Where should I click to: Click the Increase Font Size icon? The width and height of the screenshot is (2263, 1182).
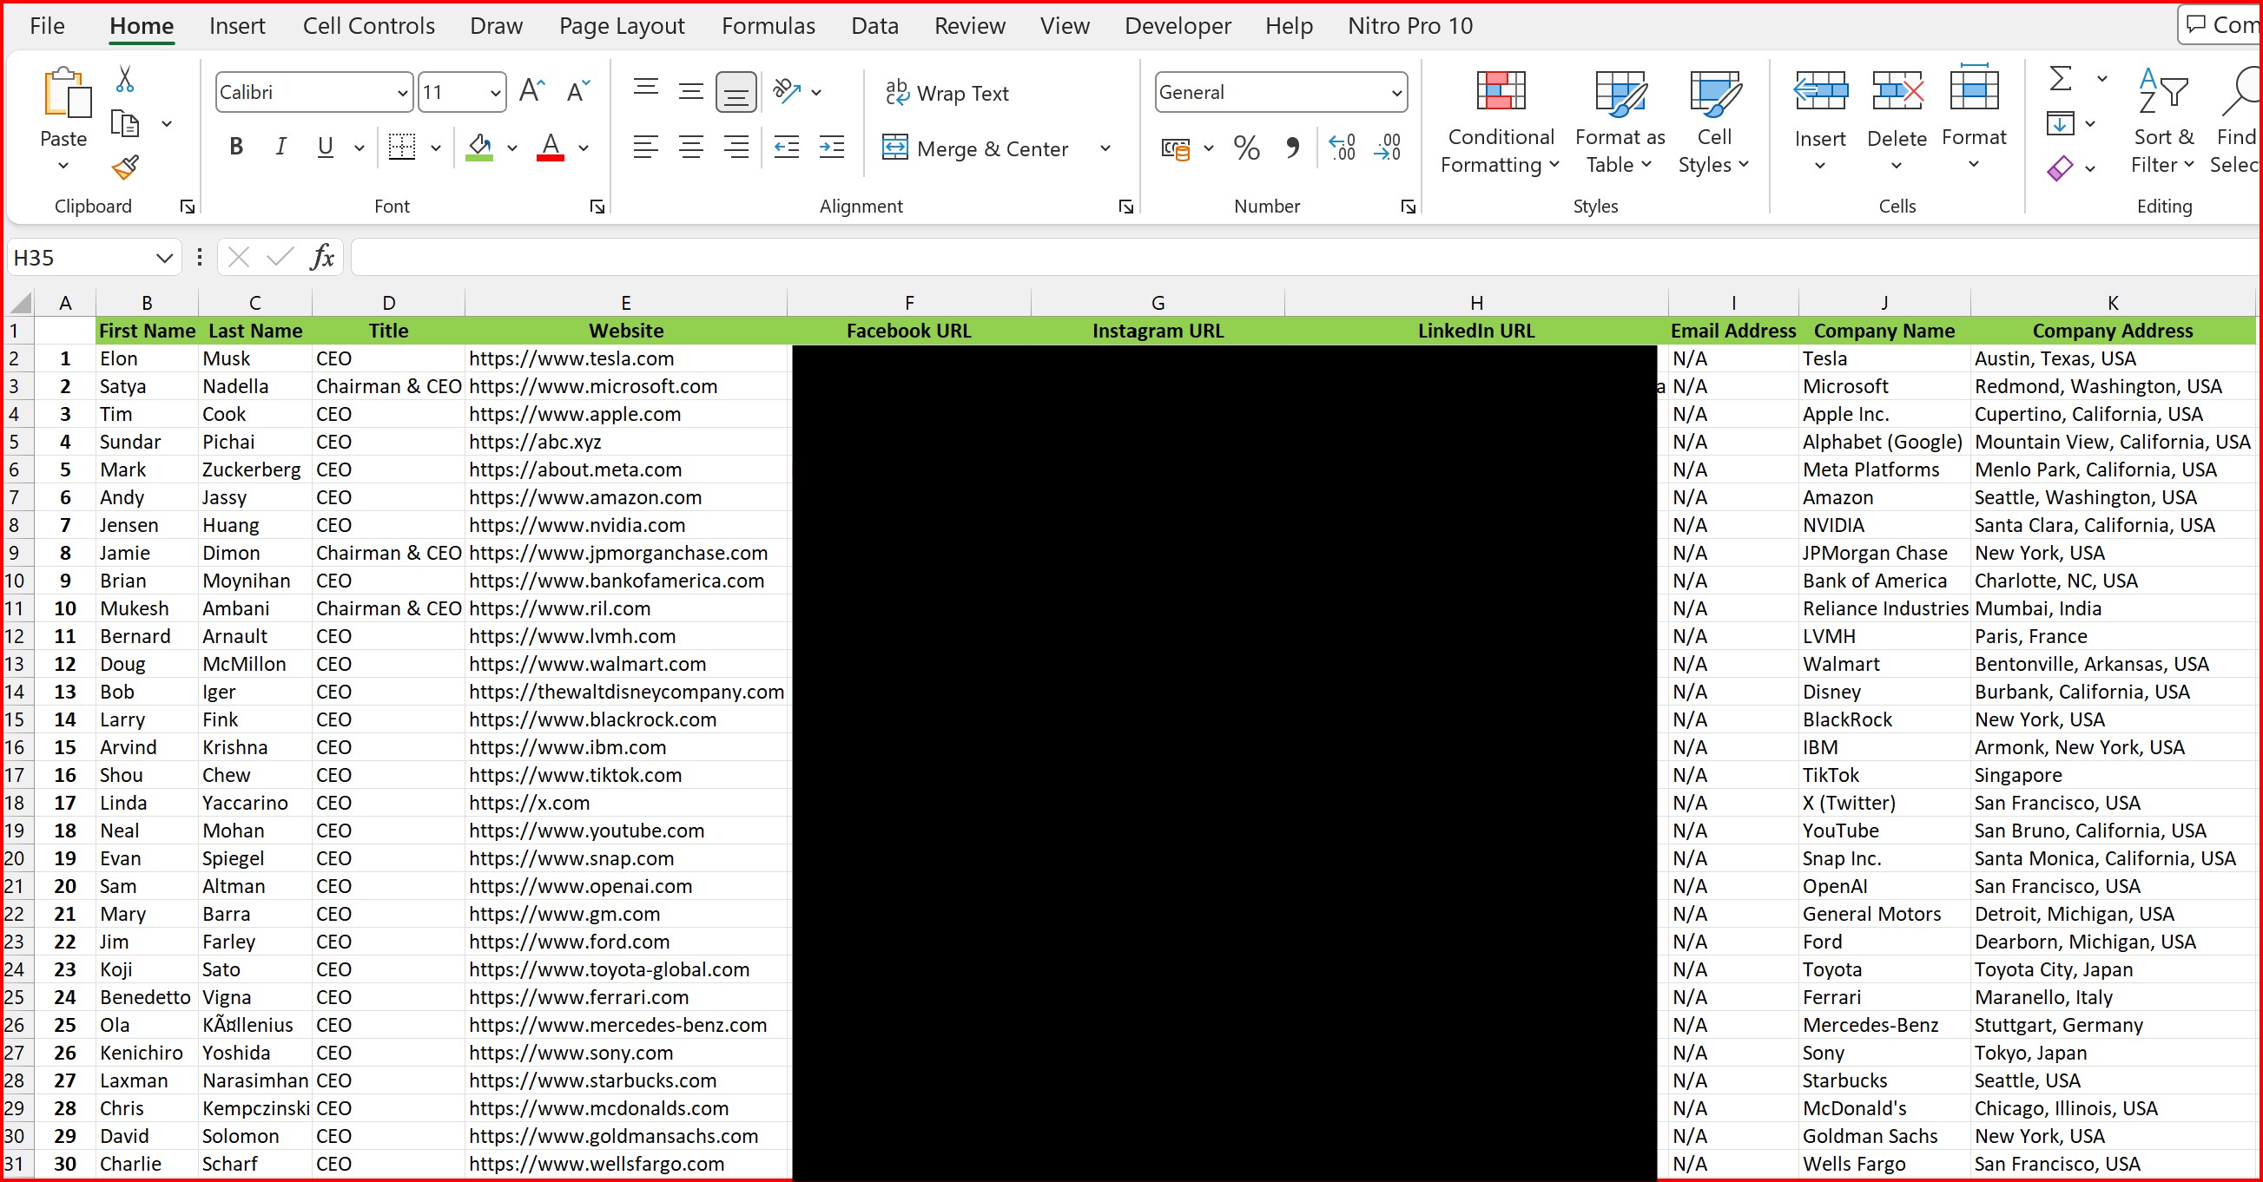[531, 91]
